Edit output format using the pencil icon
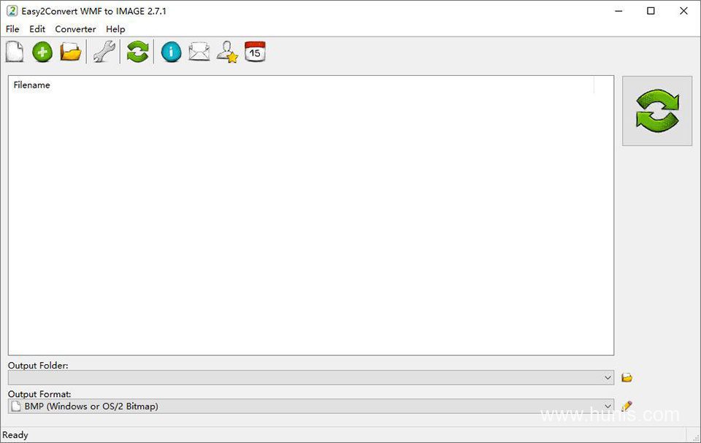Viewport: 701px width, 443px height. pos(627,406)
